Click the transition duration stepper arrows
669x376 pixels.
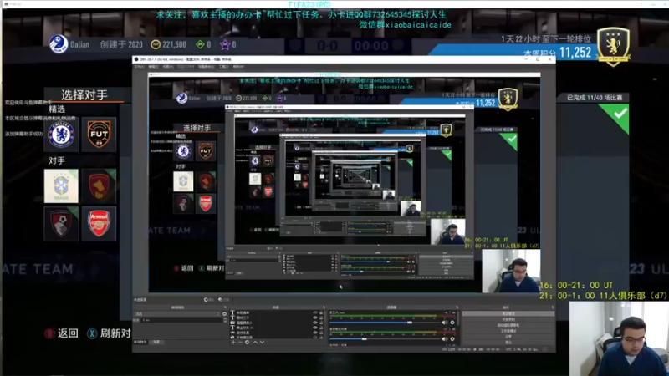[225, 320]
